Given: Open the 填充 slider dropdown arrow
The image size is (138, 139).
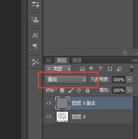Looking at the screenshot, I should pyautogui.click(x=129, y=90).
